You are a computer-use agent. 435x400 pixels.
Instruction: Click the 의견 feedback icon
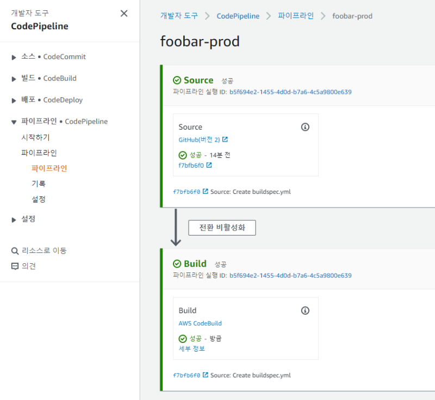tap(15, 266)
